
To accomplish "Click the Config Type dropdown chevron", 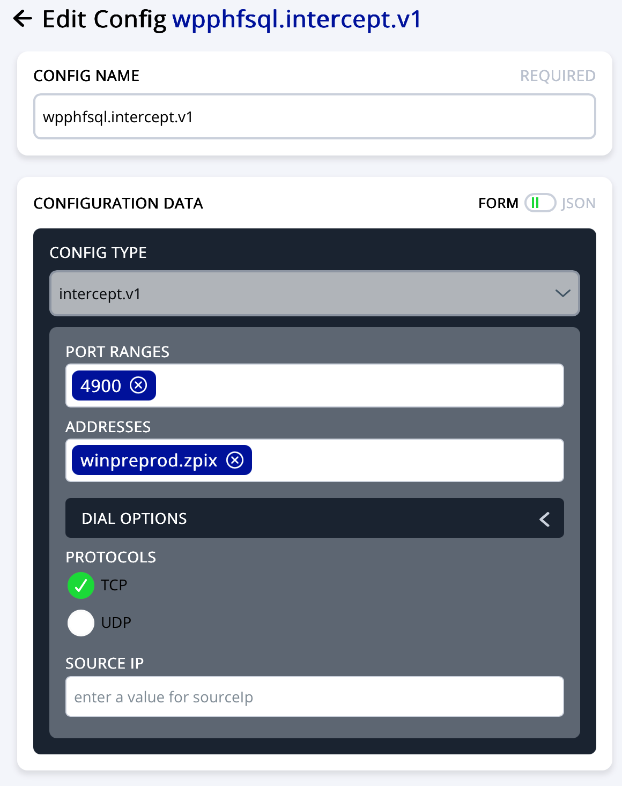I will coord(562,293).
